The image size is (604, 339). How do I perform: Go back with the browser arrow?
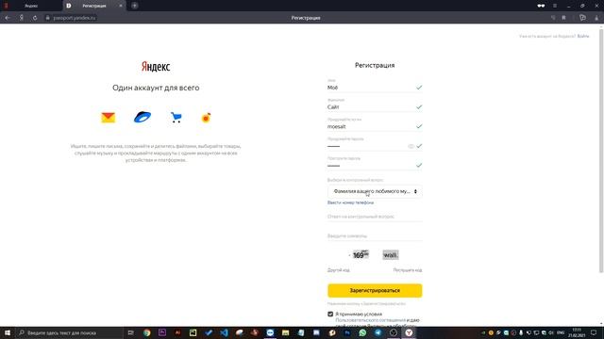coord(8,18)
